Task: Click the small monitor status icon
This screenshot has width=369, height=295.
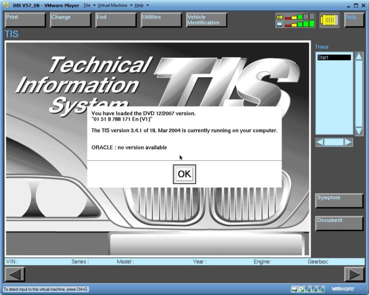Action: 279,24
